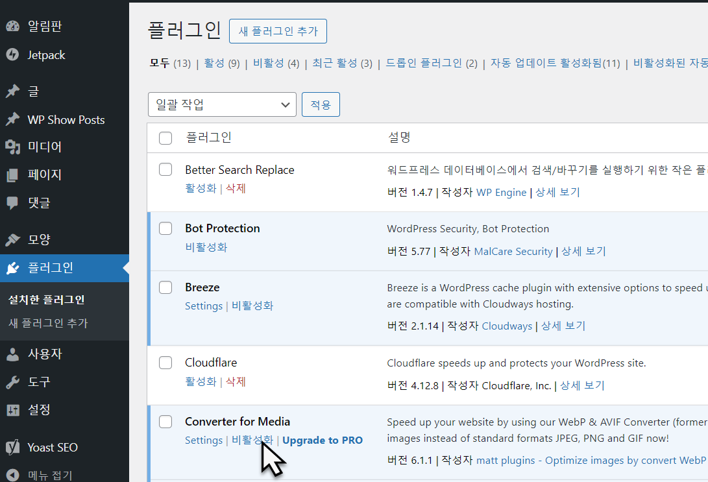Viewport: 708px width, 482px height.
Task: Show 모두 (13) plugins filter
Action: pos(170,63)
